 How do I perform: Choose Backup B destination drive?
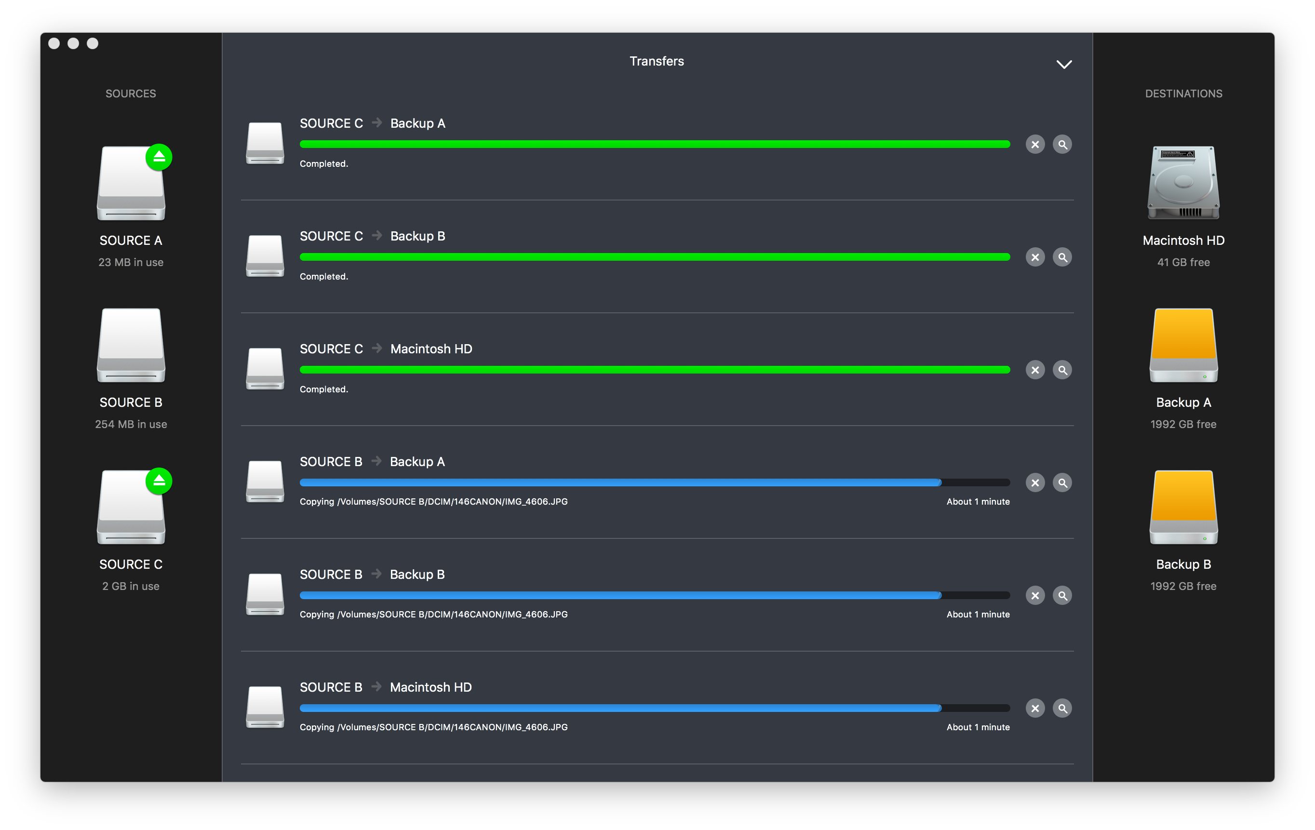click(x=1183, y=507)
